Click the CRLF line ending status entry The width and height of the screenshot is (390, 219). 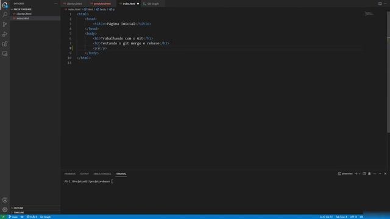pyautogui.click(x=361, y=217)
